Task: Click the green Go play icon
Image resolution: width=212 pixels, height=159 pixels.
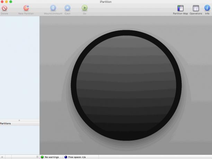Action: tap(85, 8)
